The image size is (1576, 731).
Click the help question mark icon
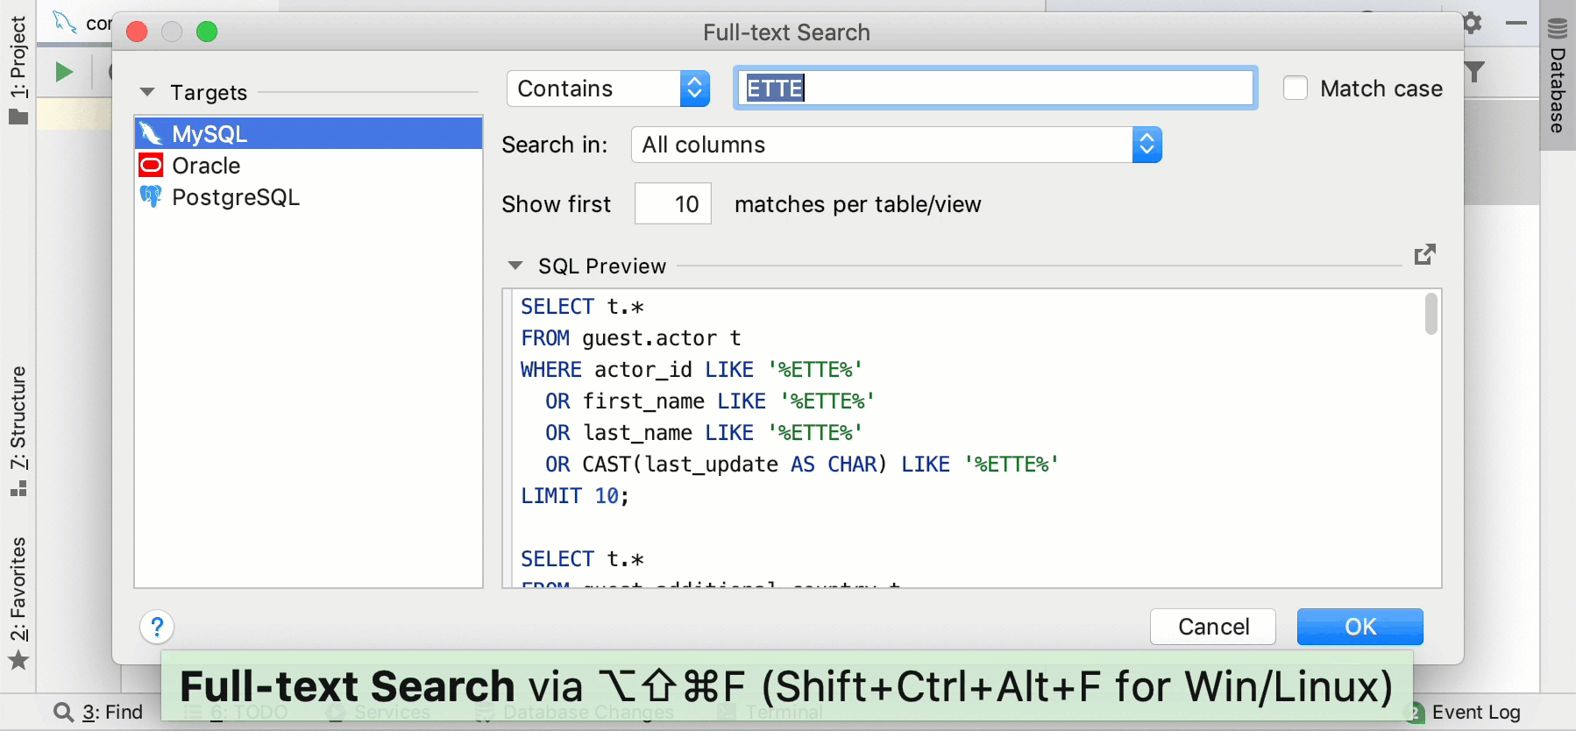[157, 627]
